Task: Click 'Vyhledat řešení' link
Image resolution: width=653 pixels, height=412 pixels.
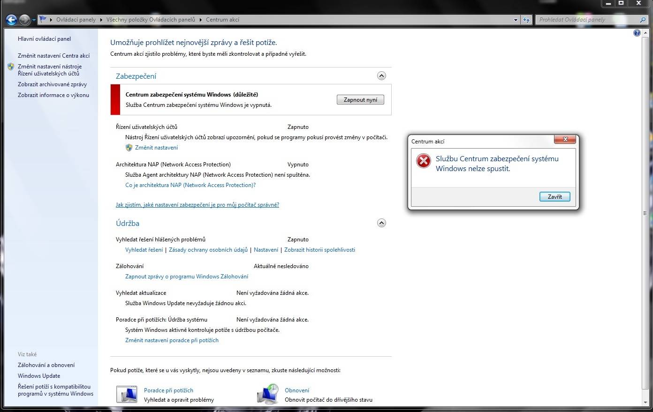Action: coord(144,250)
